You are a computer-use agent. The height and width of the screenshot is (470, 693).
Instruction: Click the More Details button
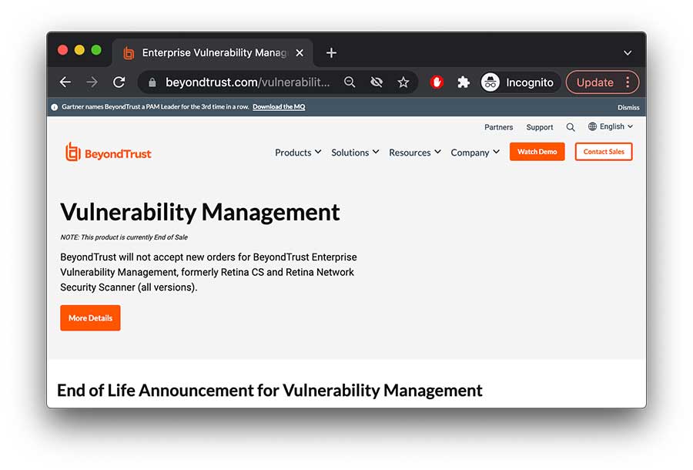[90, 318]
